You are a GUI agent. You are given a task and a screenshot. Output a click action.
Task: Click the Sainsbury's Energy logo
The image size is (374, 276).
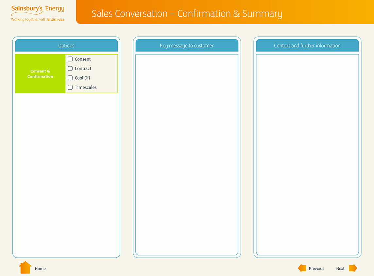[x=38, y=13]
